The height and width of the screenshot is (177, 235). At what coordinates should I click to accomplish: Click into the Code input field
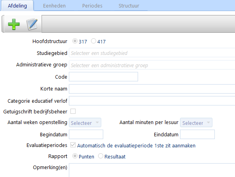[x=103, y=77]
